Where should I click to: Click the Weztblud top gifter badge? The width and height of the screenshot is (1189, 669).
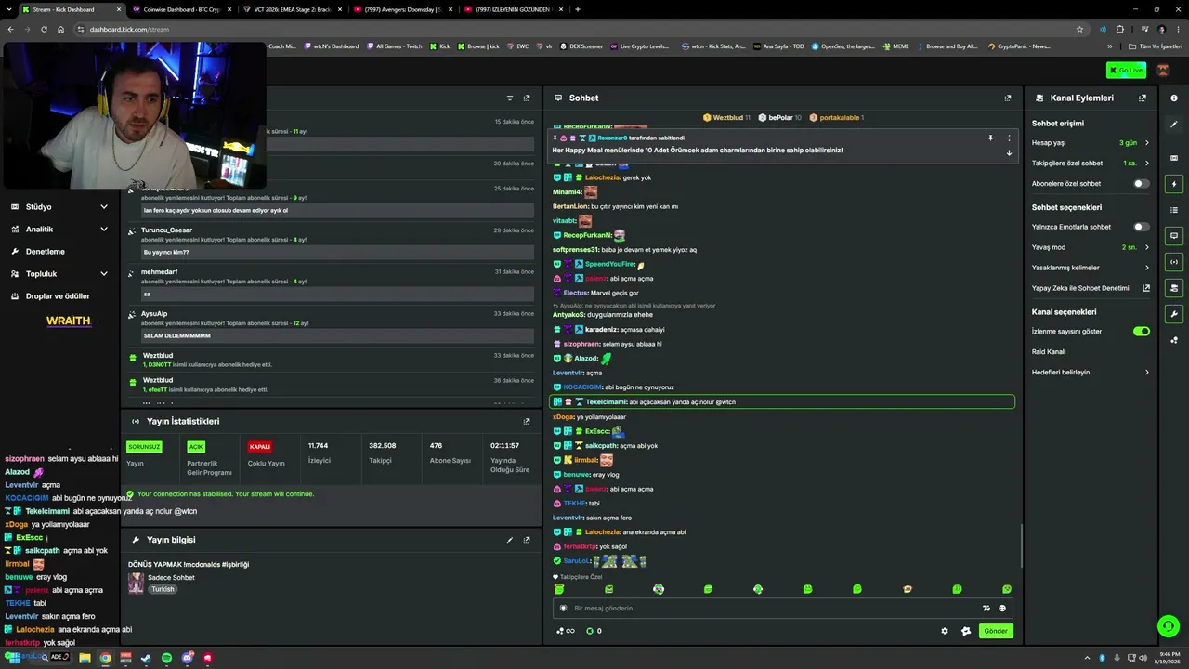point(726,118)
